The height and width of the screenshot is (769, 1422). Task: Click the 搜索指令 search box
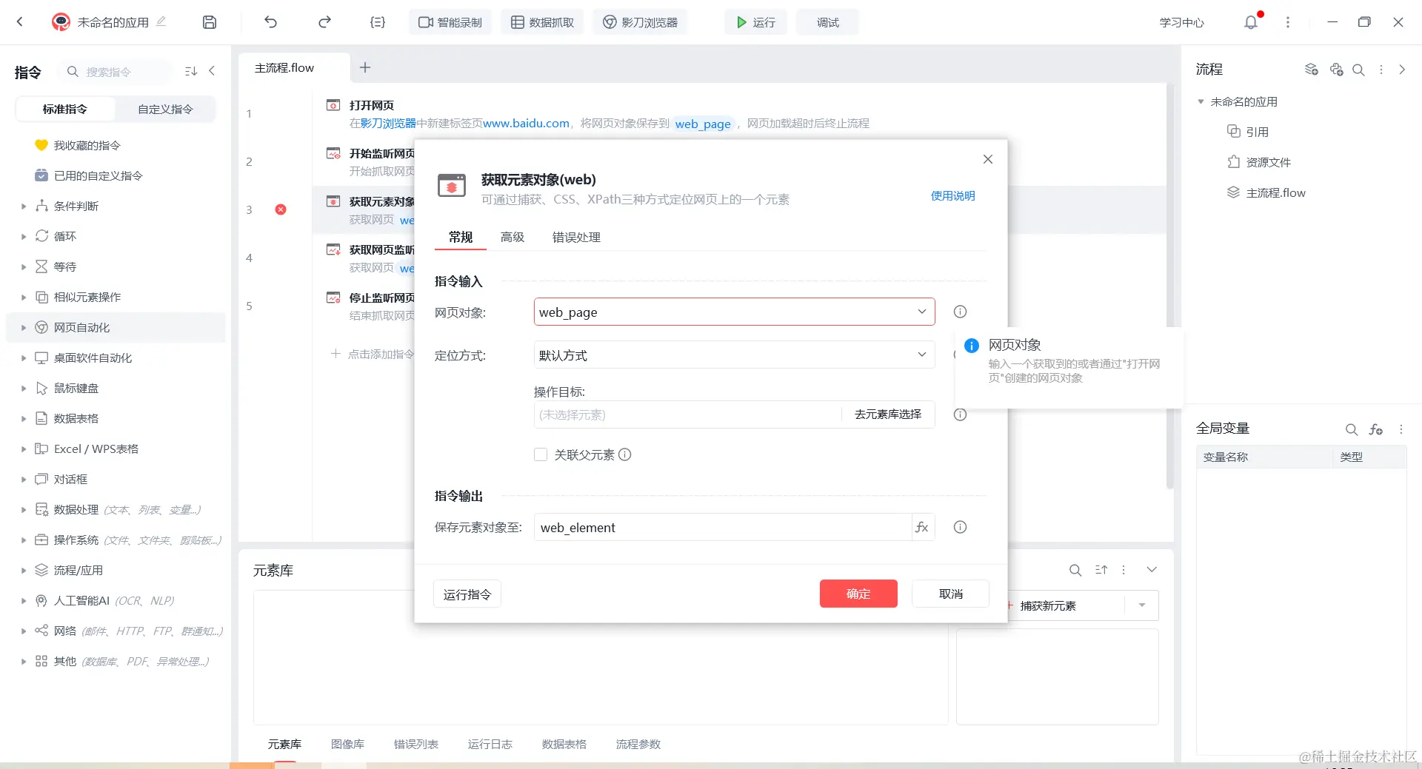coord(116,72)
